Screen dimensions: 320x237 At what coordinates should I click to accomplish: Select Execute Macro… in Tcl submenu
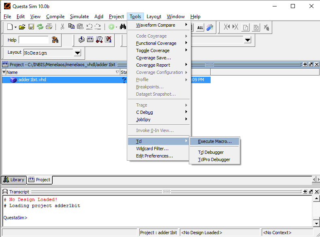[214, 141]
